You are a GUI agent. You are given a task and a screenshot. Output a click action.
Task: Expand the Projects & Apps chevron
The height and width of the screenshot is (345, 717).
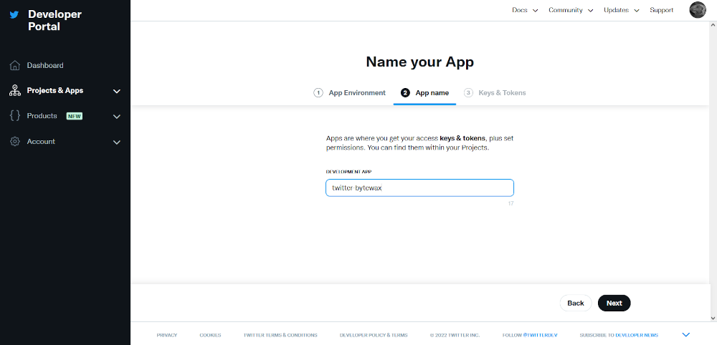117,91
